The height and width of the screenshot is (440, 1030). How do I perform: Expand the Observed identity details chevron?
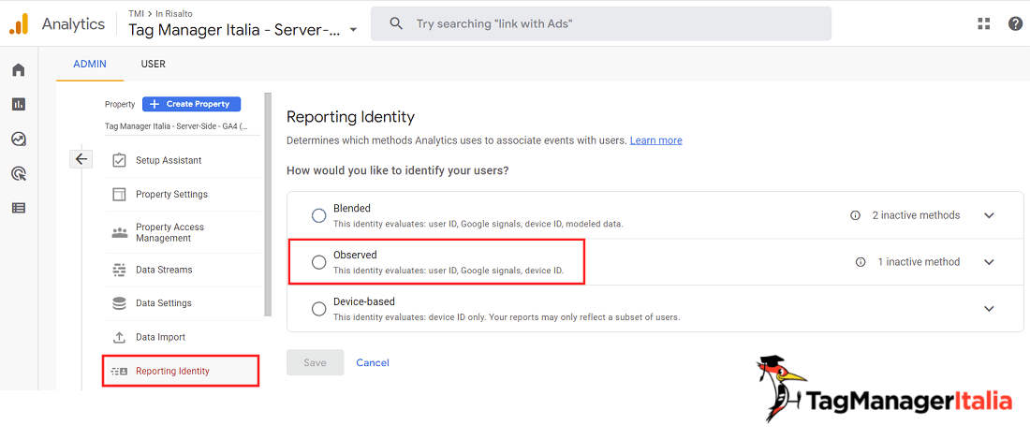click(990, 262)
